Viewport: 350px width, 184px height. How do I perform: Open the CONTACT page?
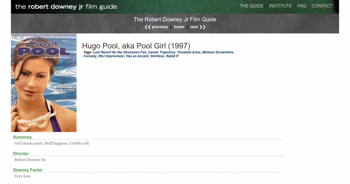pos(322,6)
